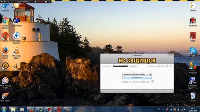Image resolution: width=200 pixels, height=112 pixels.
Task: Click the network connection tray icon
Action: tap(182, 110)
